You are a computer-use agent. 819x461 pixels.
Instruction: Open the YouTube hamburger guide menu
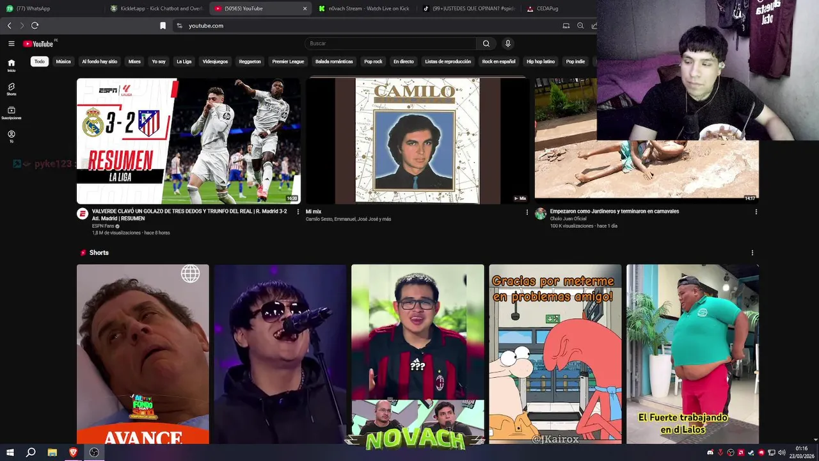pyautogui.click(x=12, y=44)
